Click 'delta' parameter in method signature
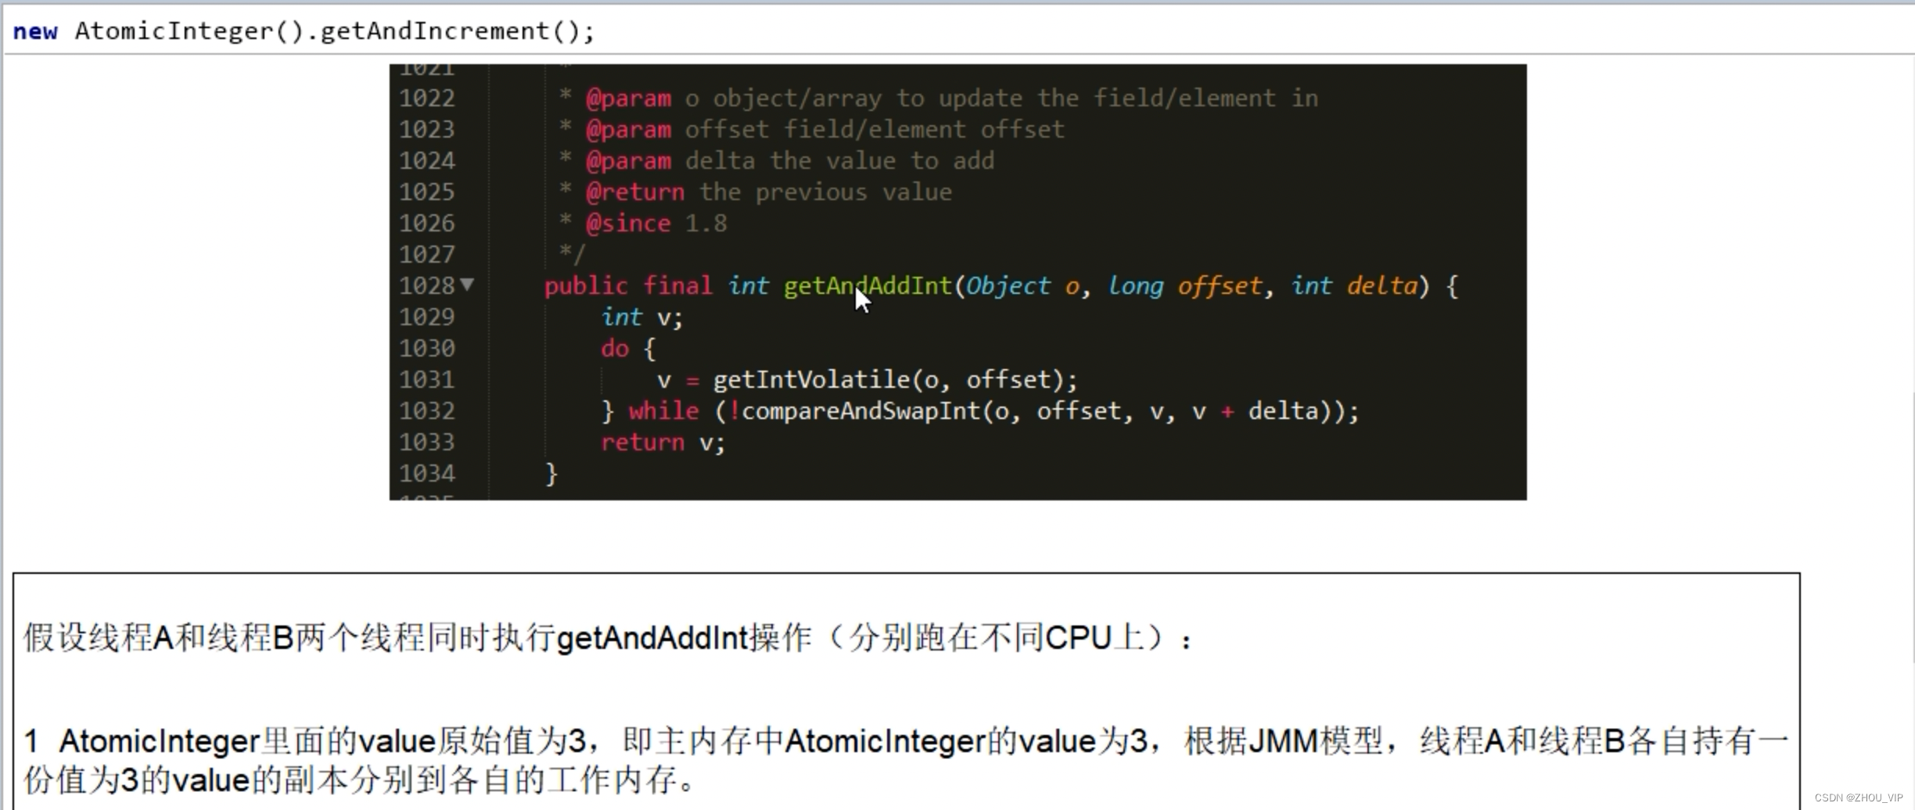This screenshot has height=810, width=1915. tap(1382, 285)
